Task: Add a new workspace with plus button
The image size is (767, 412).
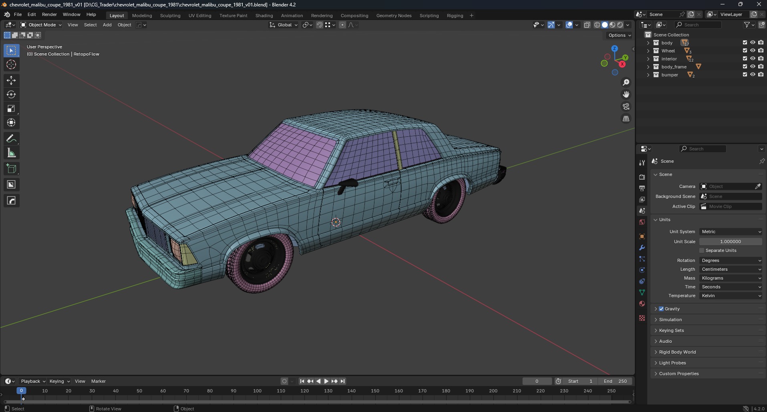Action: [471, 16]
